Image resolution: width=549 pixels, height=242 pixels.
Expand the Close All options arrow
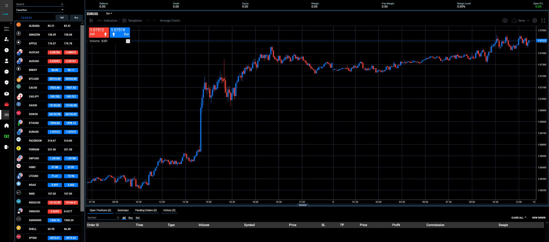pos(525,217)
